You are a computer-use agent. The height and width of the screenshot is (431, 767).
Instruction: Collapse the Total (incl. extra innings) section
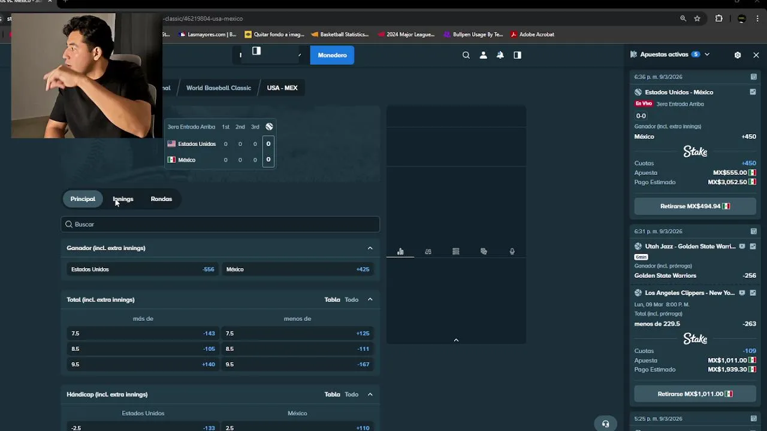coord(370,299)
